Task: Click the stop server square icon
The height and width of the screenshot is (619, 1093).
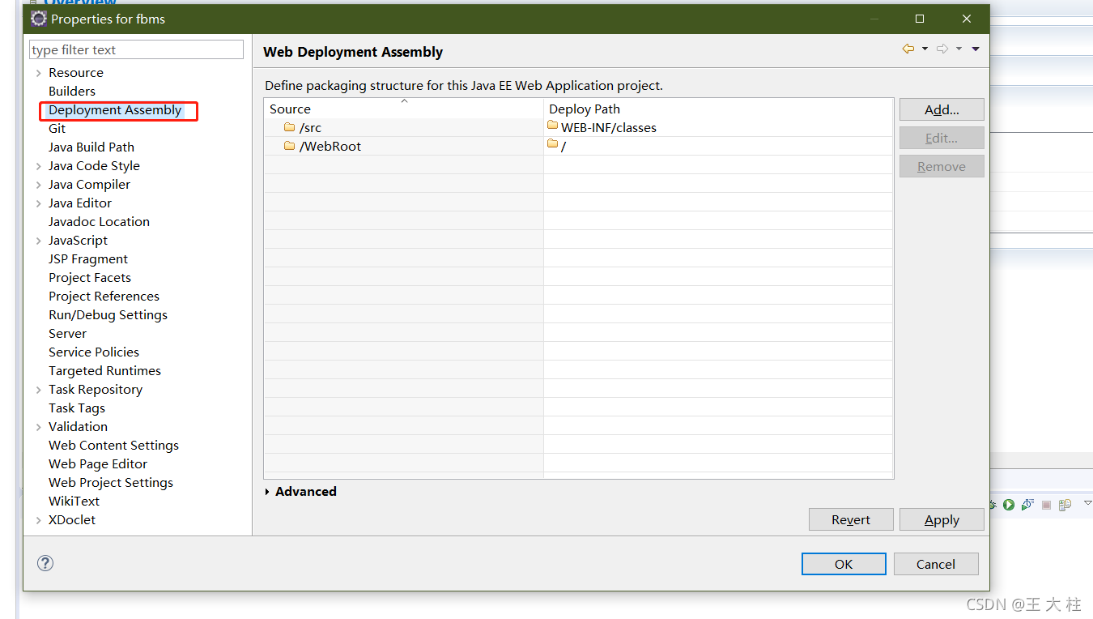Action: pos(1046,505)
